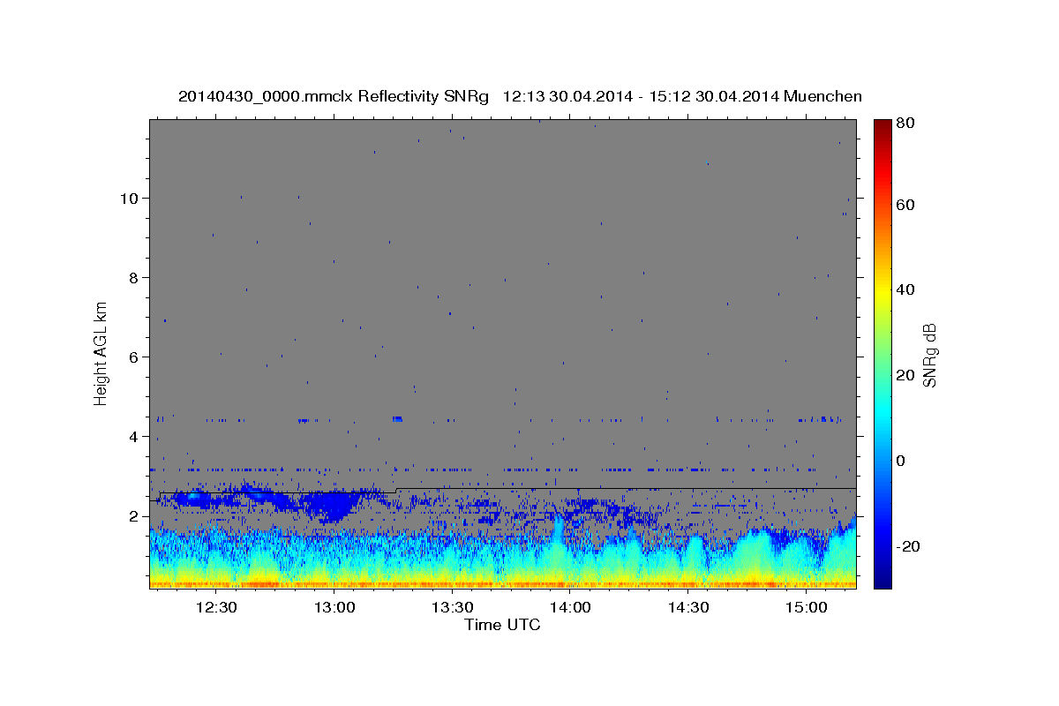Click the colorbar value label -20
The image size is (1059, 706).
[x=910, y=546]
